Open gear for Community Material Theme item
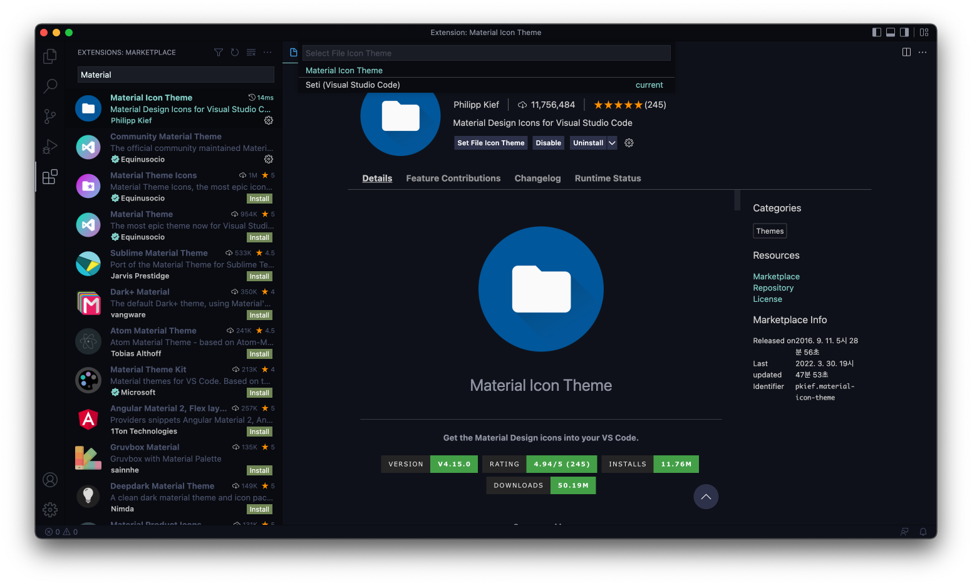This screenshot has height=585, width=972. tap(269, 159)
